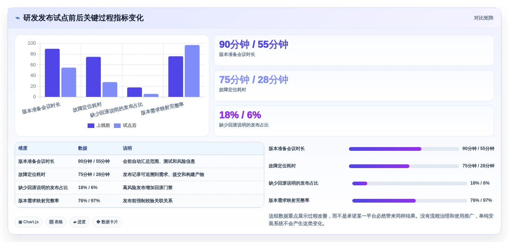
Task: Click the 进度 tag chip
Action: click(x=79, y=222)
